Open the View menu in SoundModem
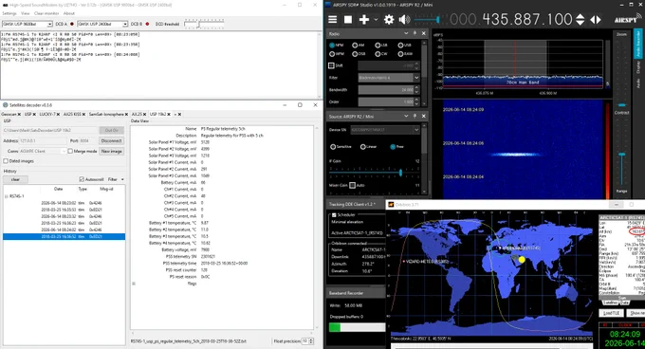 pyautogui.click(x=25, y=13)
